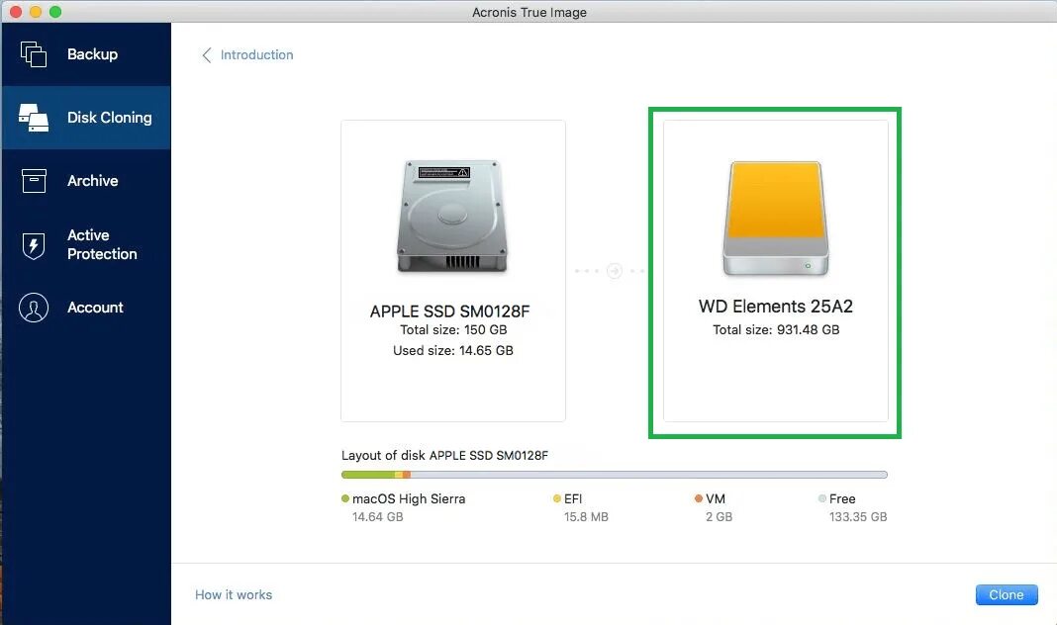This screenshot has width=1057, height=625.
Task: Open the Active Protection shield icon
Action: pos(34,245)
